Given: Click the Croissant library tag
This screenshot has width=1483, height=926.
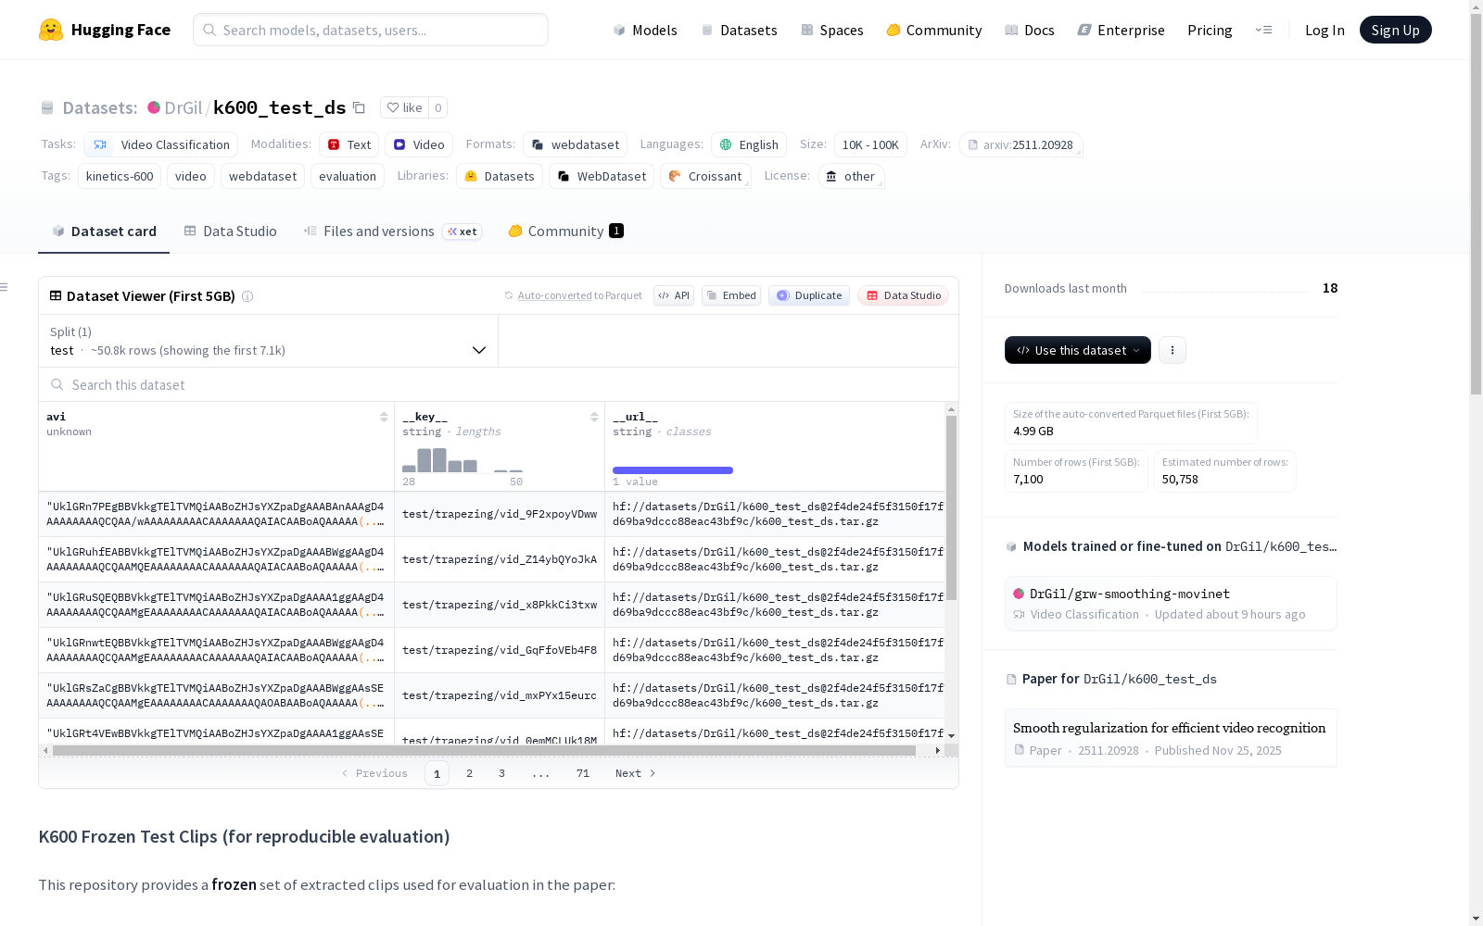Looking at the screenshot, I should 705,176.
